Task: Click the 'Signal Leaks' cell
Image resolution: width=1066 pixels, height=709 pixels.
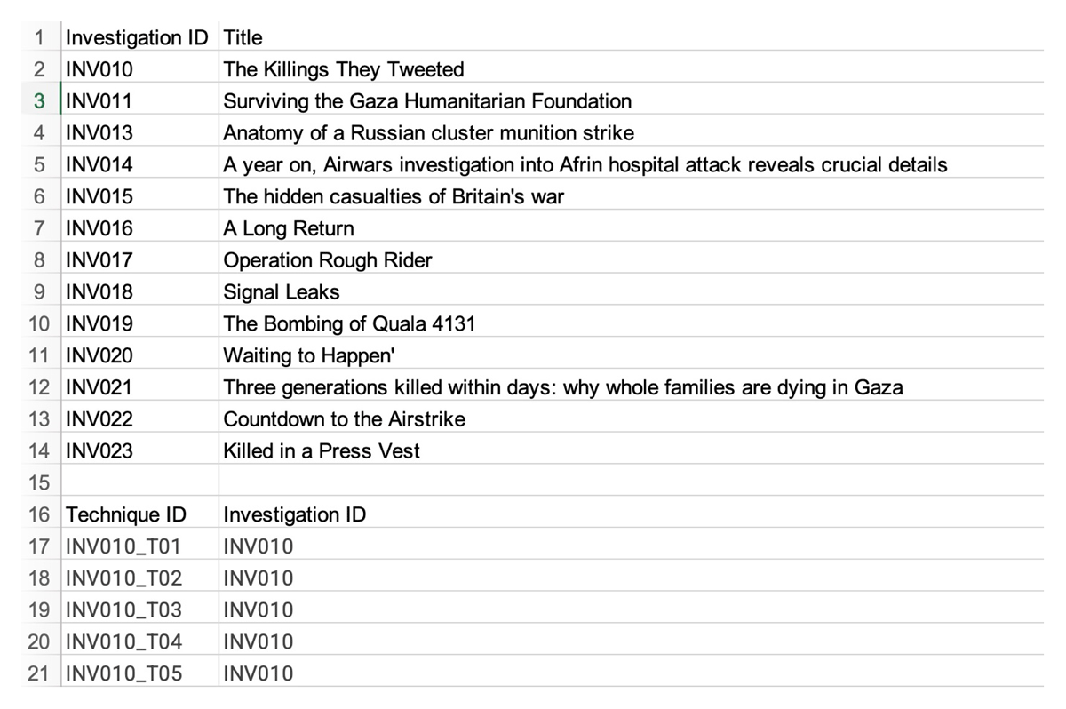Action: click(x=632, y=292)
